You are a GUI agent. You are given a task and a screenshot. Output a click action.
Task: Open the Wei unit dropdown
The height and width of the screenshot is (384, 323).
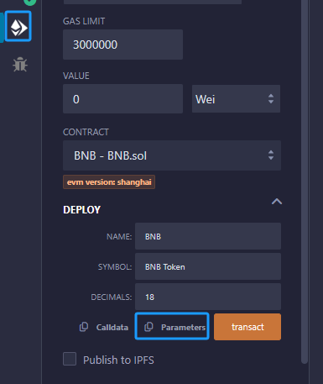pos(236,99)
